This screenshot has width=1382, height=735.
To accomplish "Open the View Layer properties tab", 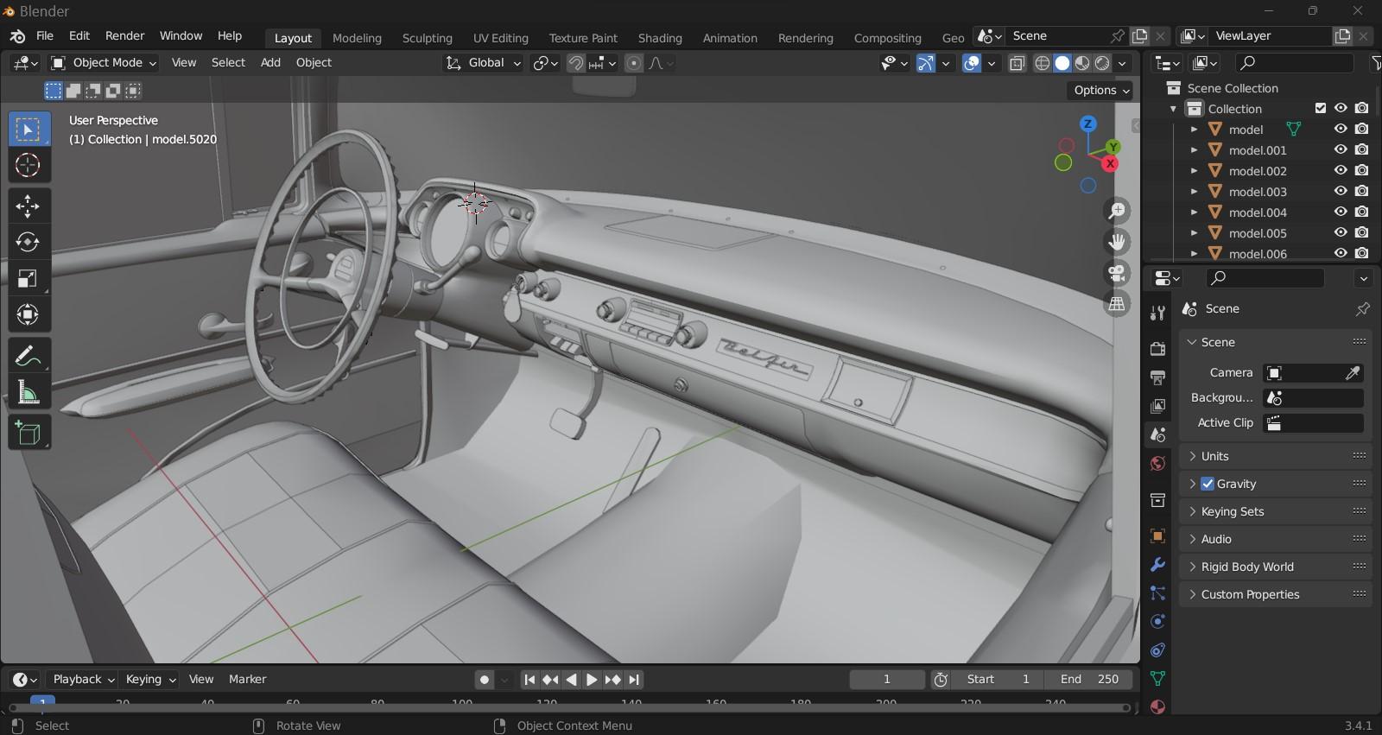I will [1158, 406].
